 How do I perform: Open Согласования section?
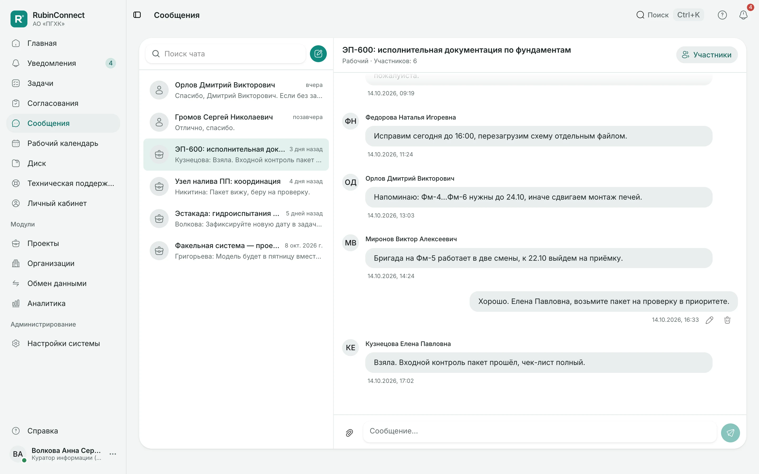[x=63, y=103]
